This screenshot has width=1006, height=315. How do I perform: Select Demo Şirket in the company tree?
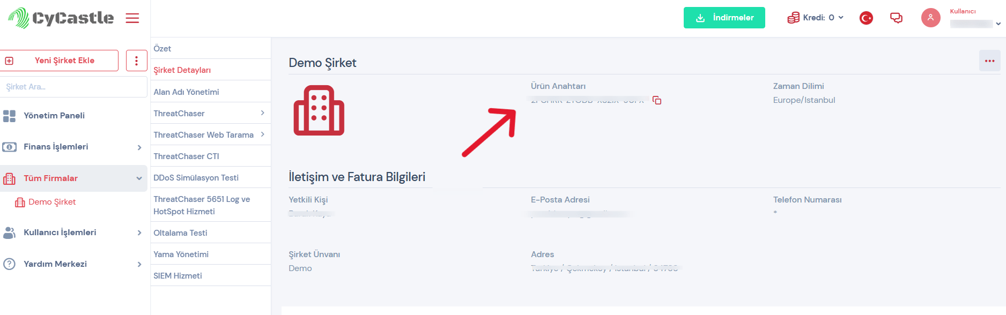tap(51, 202)
